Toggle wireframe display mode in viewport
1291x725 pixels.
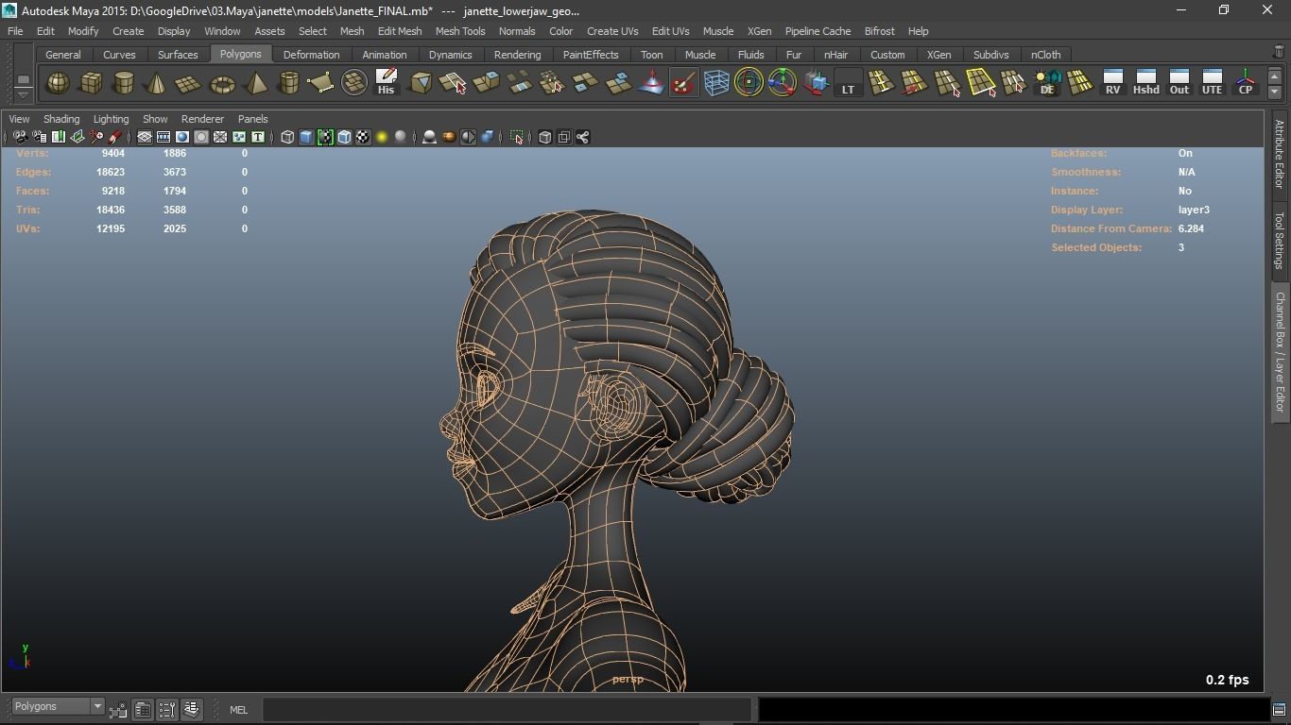[287, 137]
